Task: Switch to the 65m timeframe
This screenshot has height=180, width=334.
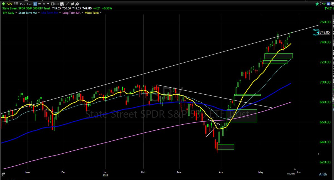Action: (x=30, y=4)
